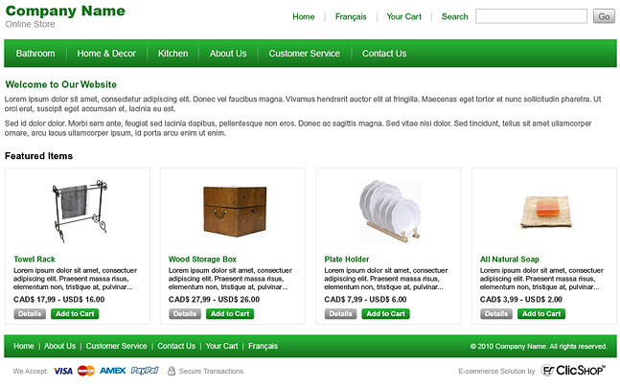Click the Visa card icon

pyautogui.click(x=63, y=371)
